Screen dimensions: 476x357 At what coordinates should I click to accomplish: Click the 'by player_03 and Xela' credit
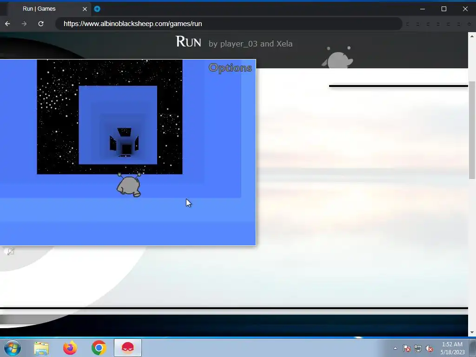click(251, 44)
